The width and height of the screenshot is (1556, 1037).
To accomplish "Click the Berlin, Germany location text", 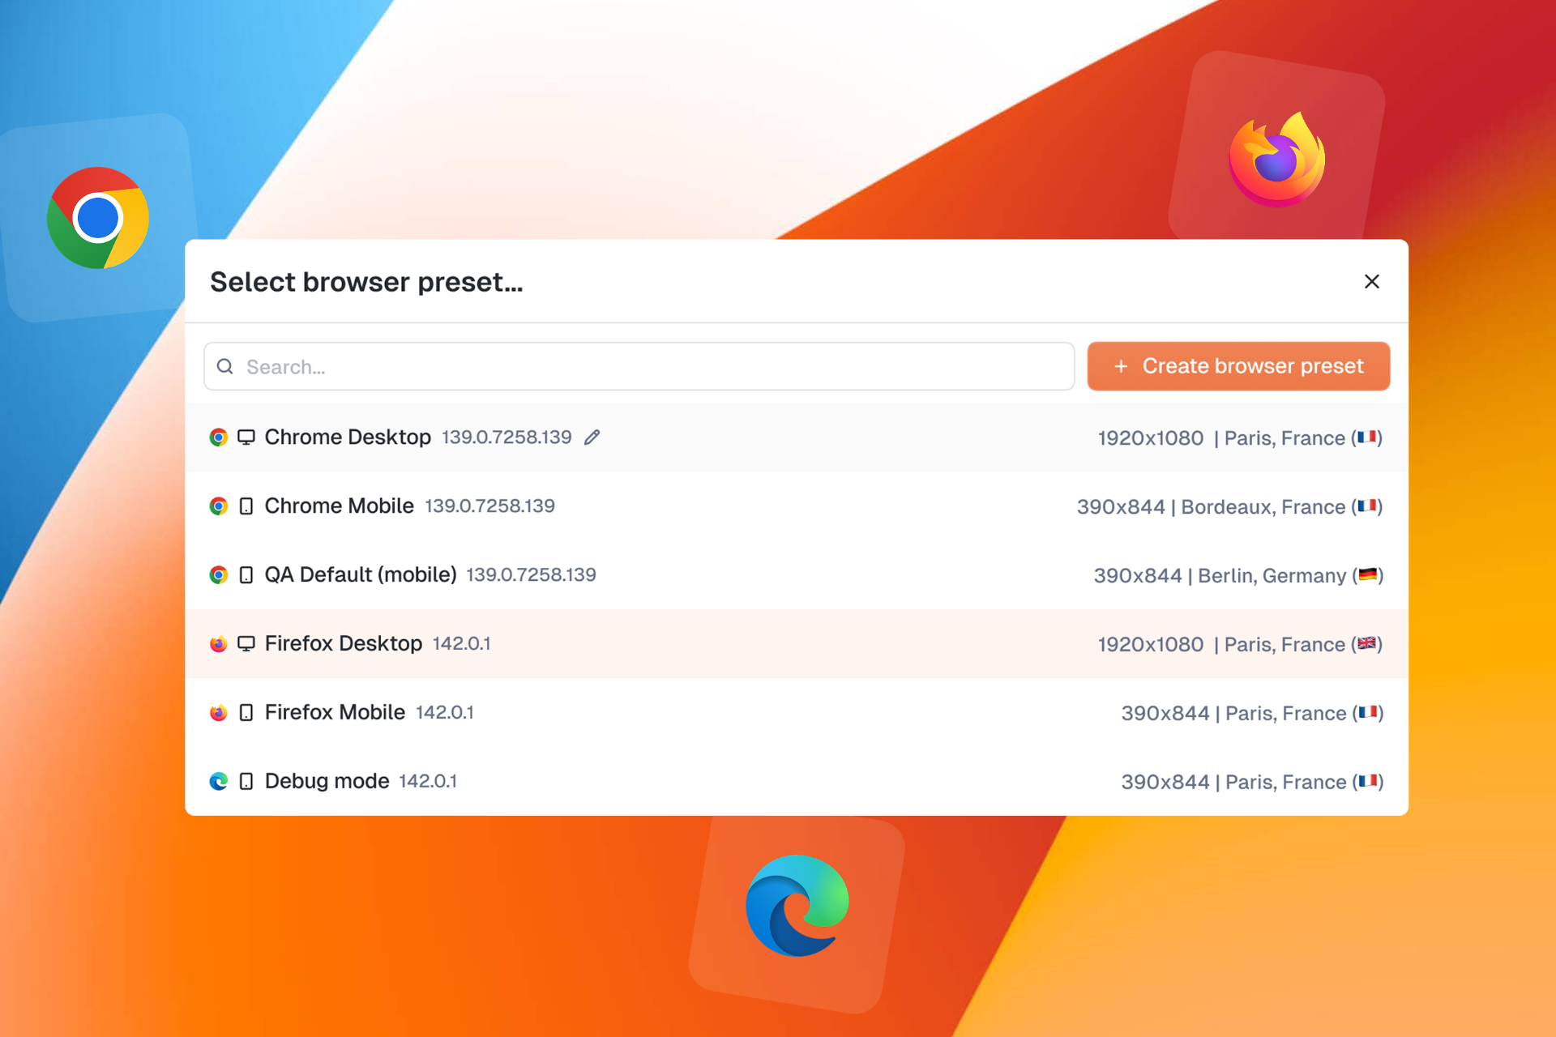I will 1272,576.
